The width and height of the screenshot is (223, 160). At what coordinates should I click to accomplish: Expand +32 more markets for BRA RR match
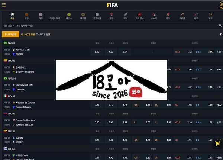click(219, 52)
